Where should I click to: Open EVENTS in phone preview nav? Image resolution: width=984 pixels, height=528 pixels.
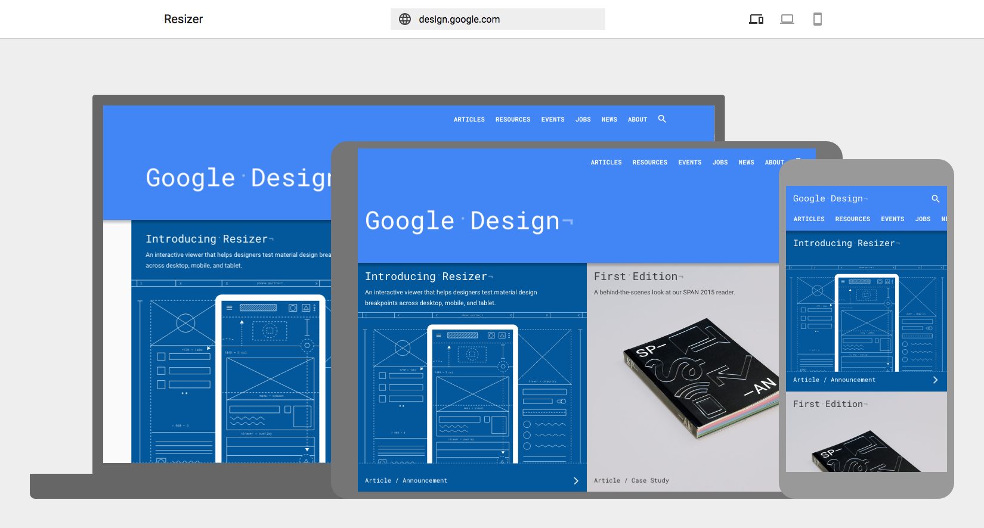tap(893, 219)
